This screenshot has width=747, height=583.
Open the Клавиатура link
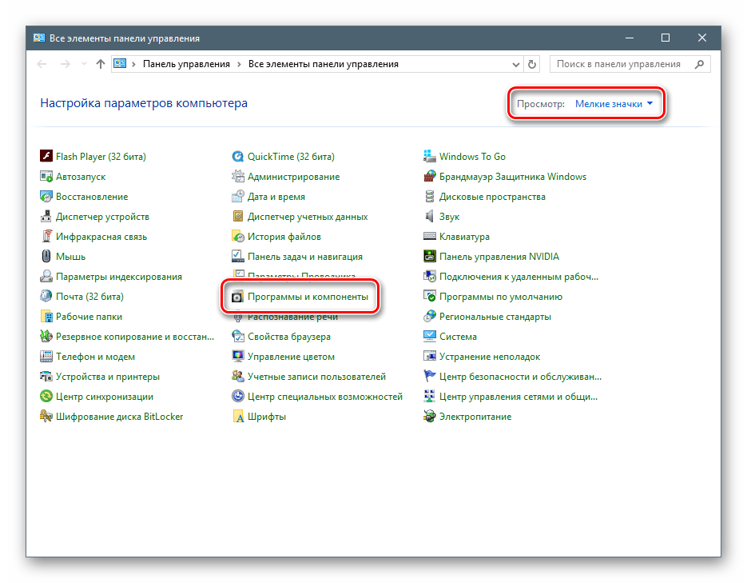coord(464,237)
